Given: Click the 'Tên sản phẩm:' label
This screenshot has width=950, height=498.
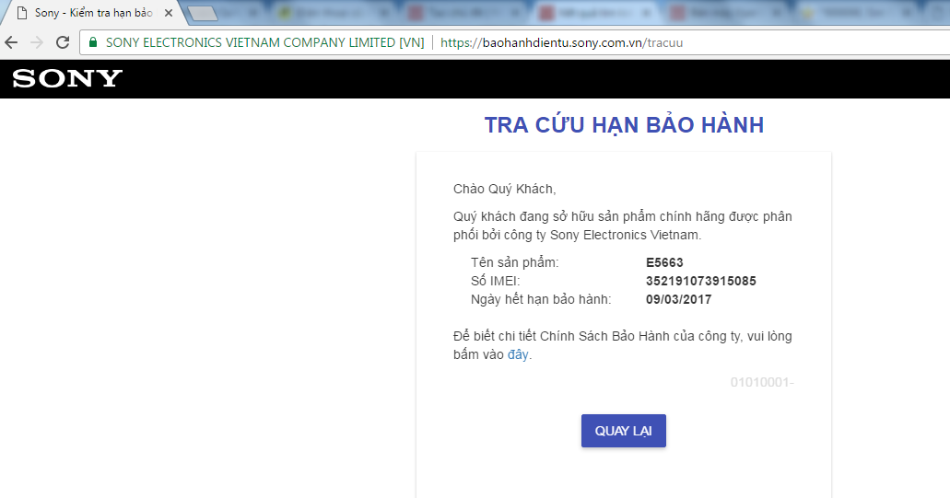Looking at the screenshot, I should tap(515, 262).
